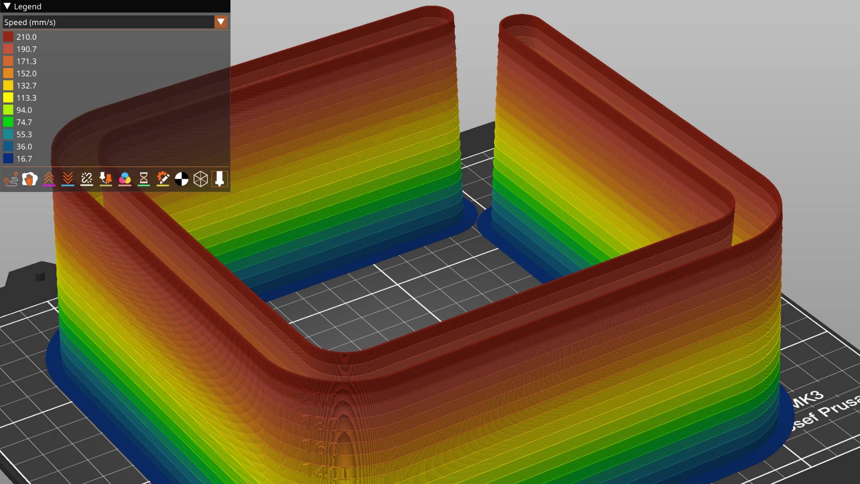
Task: Toggle the Tool marker nozzle icon
Action: click(x=219, y=179)
